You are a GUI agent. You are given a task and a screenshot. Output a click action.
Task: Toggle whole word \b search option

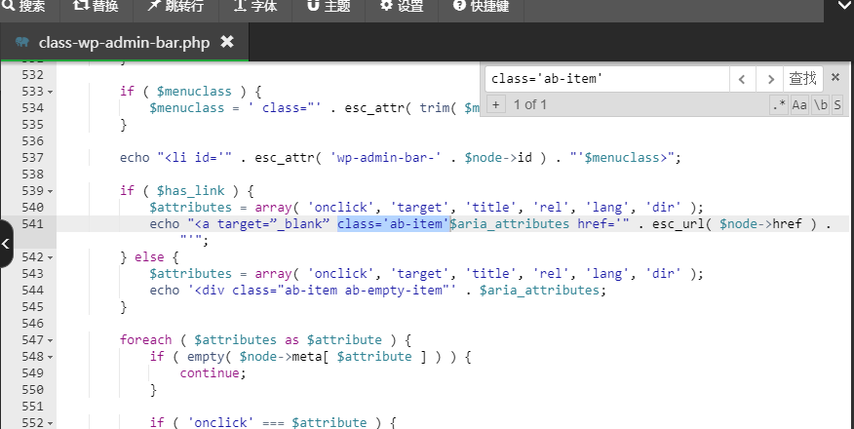[x=820, y=104]
